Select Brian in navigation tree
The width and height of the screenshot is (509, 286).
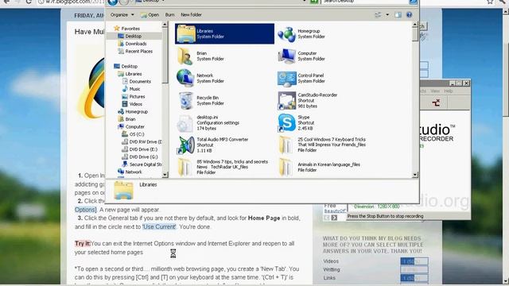coord(126,119)
